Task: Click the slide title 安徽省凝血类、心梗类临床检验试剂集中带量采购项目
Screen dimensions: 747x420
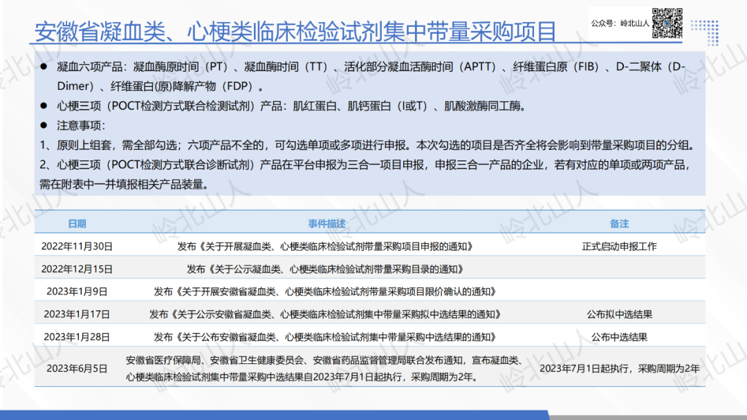Action: 295,31
